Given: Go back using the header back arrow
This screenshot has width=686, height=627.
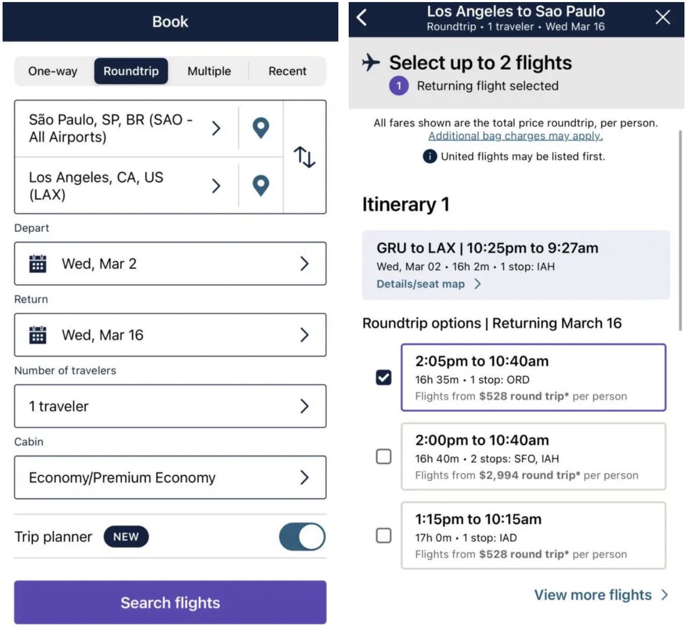Looking at the screenshot, I should click(x=362, y=18).
